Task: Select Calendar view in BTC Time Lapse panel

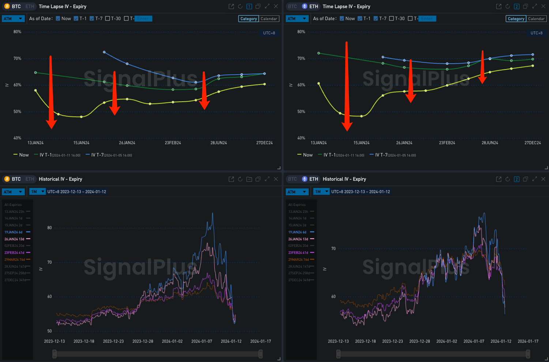Action: (269, 19)
